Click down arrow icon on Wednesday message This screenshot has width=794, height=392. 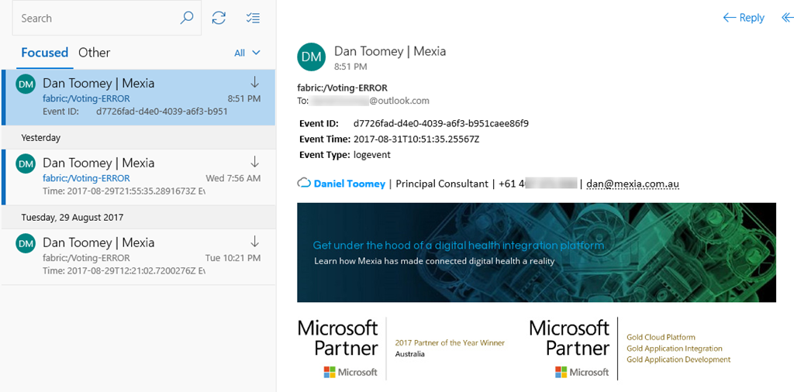(x=254, y=162)
